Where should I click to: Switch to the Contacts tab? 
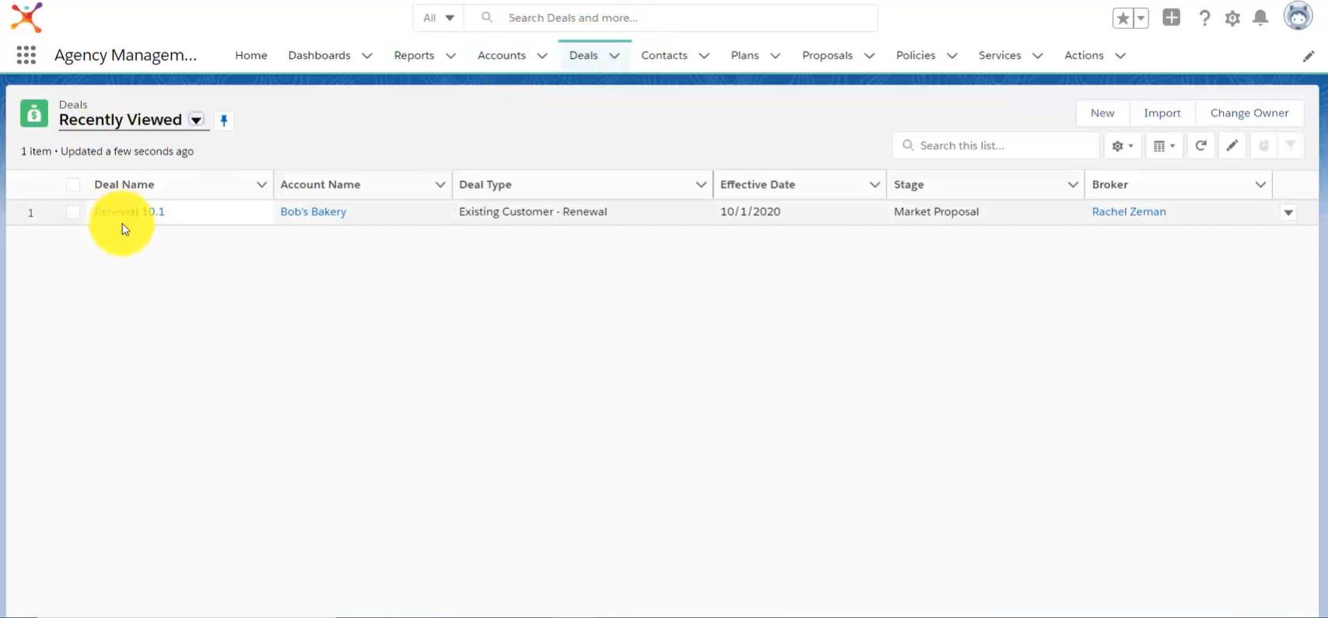click(664, 55)
